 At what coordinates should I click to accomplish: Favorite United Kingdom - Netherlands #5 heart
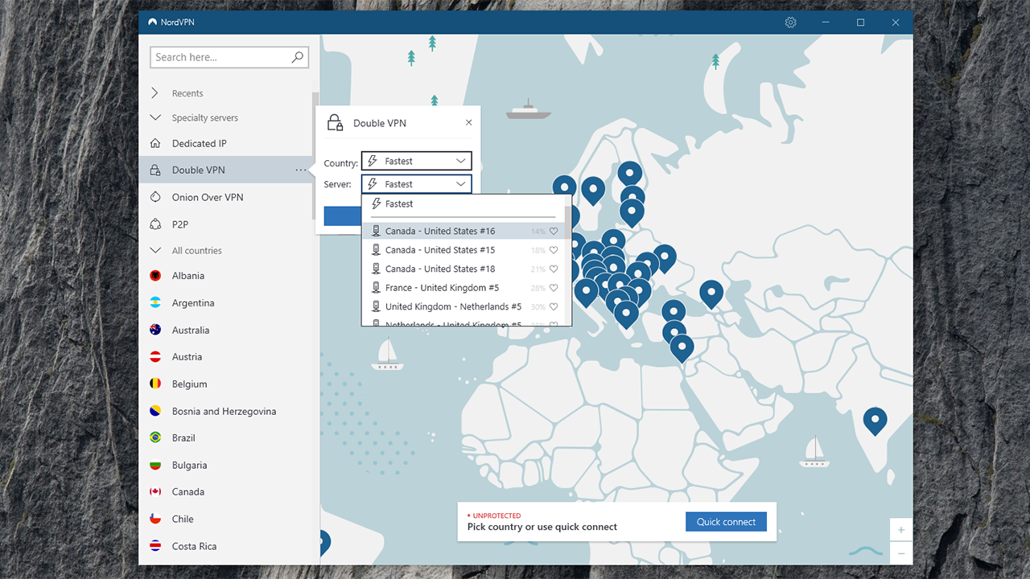point(554,307)
